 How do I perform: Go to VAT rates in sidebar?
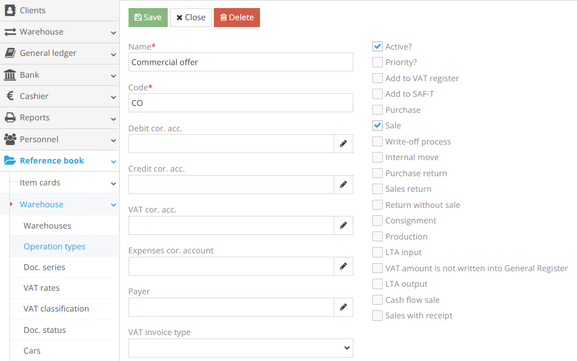point(42,288)
